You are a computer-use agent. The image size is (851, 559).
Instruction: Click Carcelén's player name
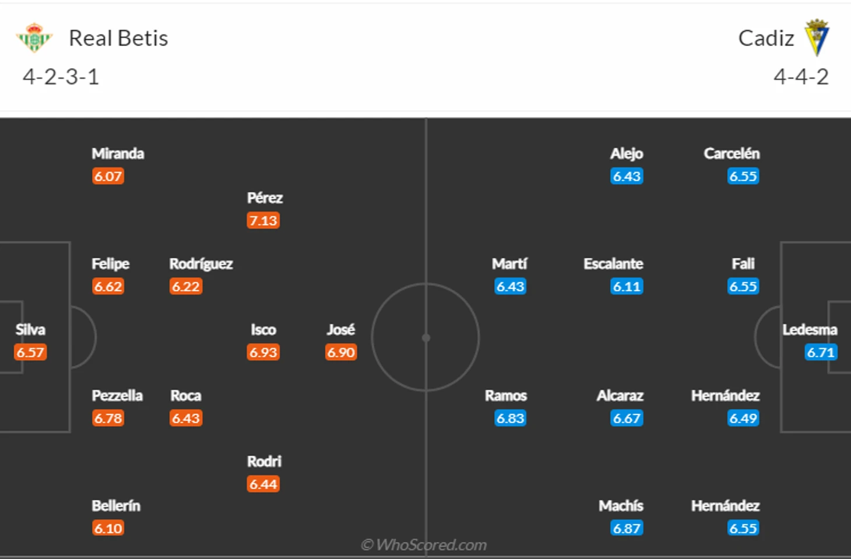[732, 153]
